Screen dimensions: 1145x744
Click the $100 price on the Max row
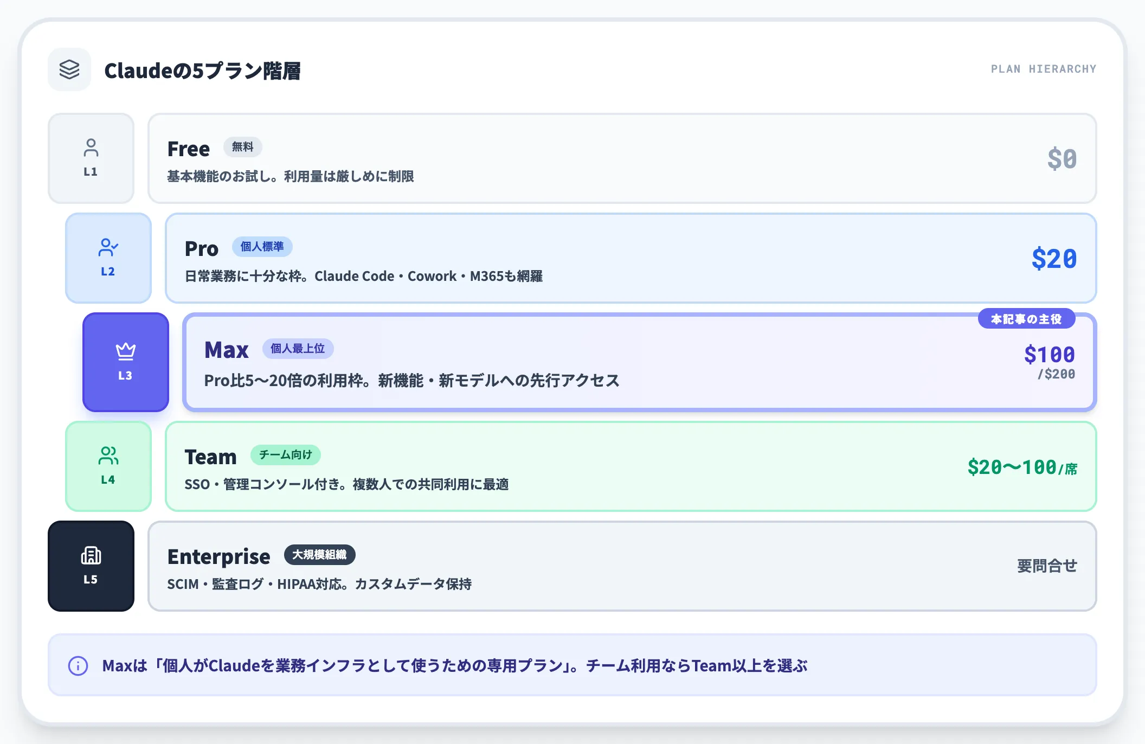[x=1050, y=355]
